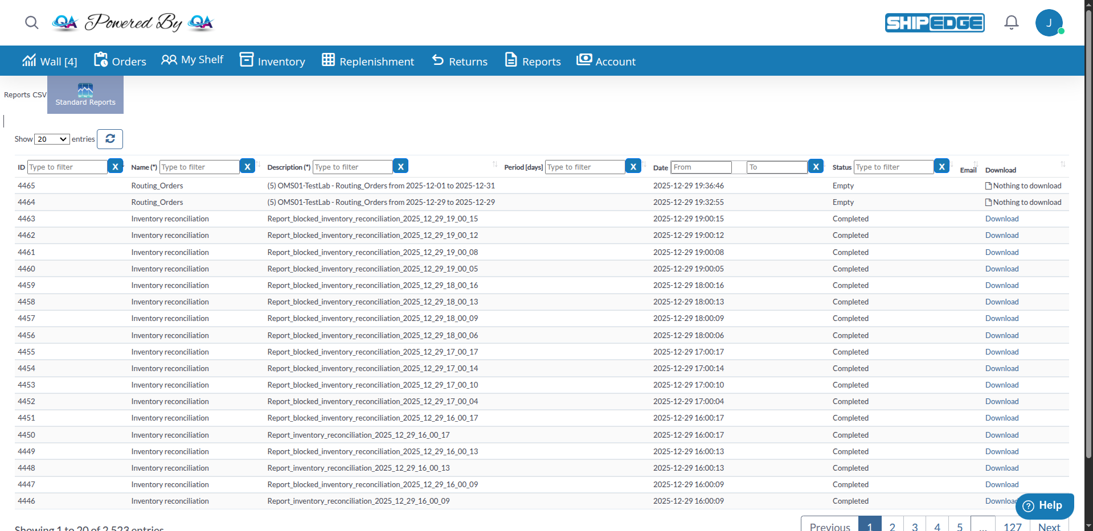The height and width of the screenshot is (531, 1093).
Task: Click the Reports document icon
Action: tap(511, 60)
